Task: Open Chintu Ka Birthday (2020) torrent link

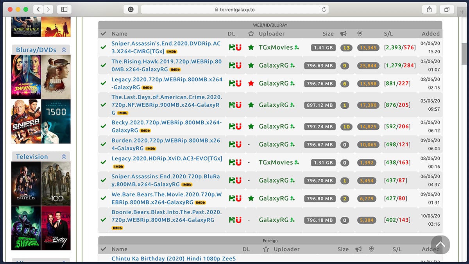Action: [x=174, y=259]
